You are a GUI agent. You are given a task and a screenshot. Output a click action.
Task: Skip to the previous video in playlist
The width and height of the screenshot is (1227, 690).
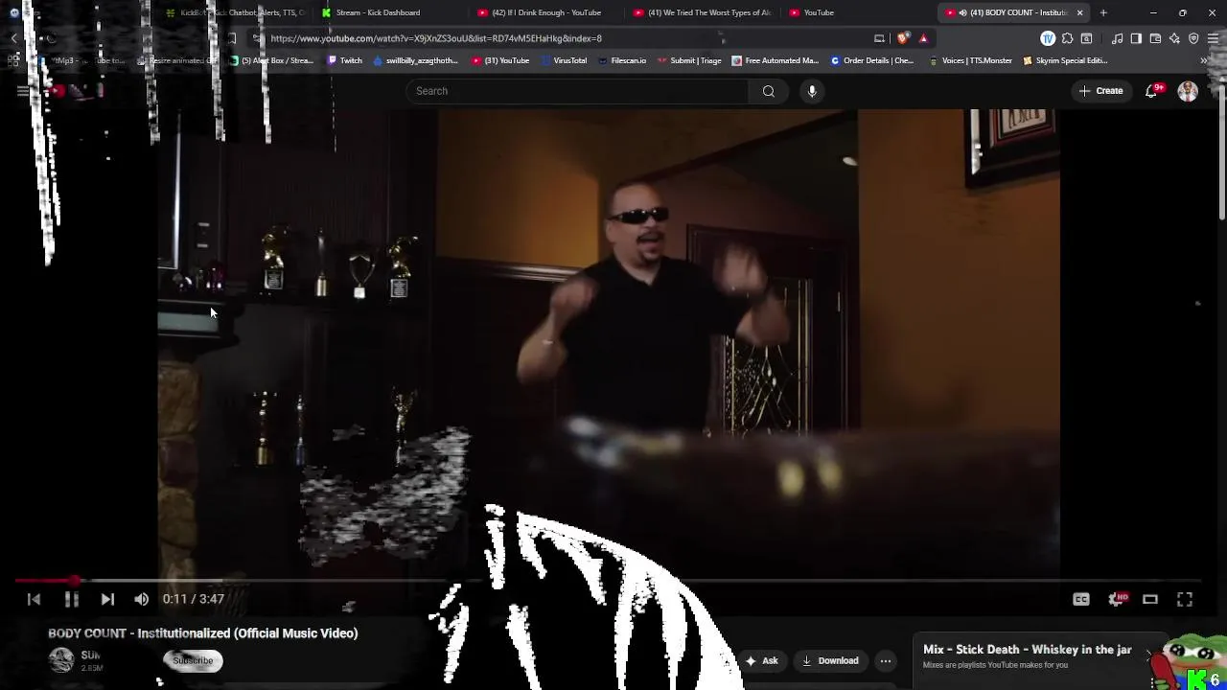pos(34,599)
